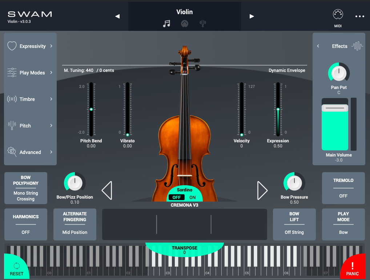Toggle the HARMONICS setting
Viewport: 370px width, 280px height.
pyautogui.click(x=25, y=224)
